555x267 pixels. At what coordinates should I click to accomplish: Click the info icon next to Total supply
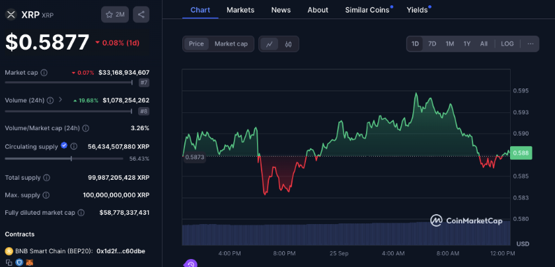pyautogui.click(x=46, y=178)
